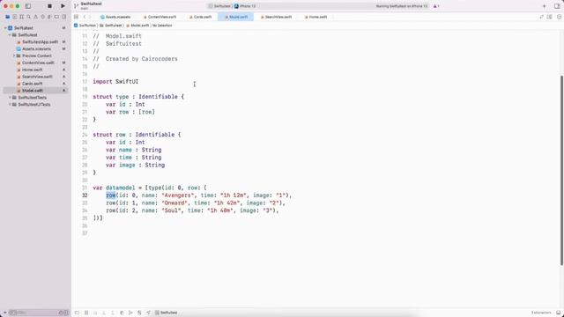Screen dimensions: 564x317
Task: Expand the SwiftuitestUITests group
Action: click(x=10, y=104)
